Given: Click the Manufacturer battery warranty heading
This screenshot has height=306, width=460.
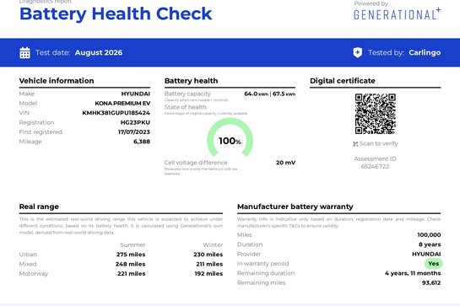Looking at the screenshot, I should click(x=295, y=207).
